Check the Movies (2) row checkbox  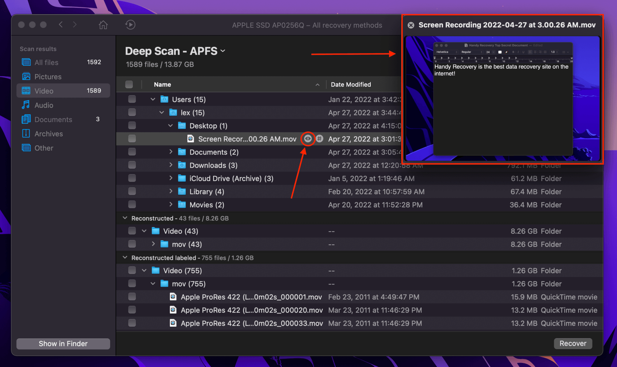(132, 204)
